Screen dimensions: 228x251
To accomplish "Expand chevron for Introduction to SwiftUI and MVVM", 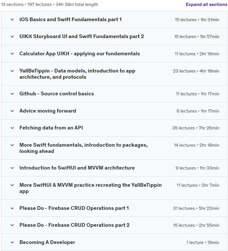I will point(12,168).
